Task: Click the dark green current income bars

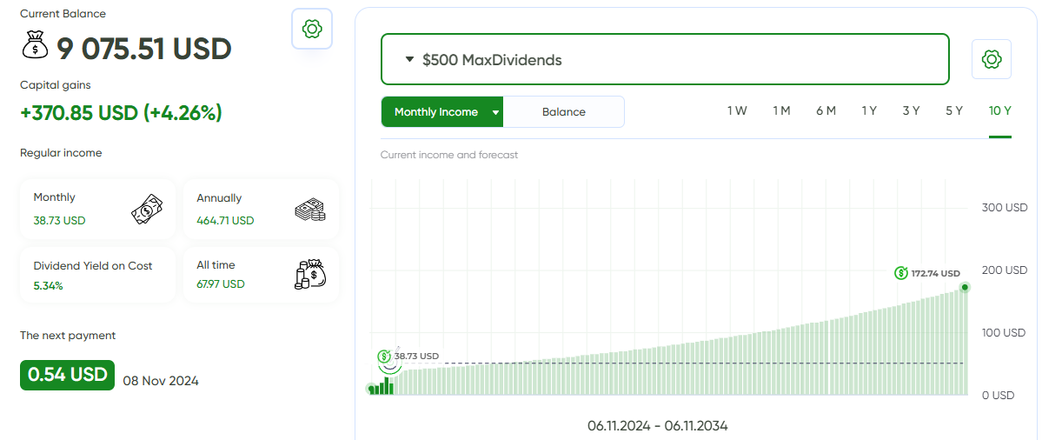Action: point(382,386)
